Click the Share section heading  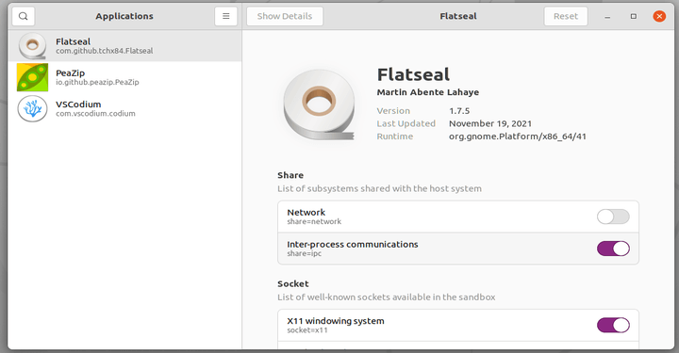tap(290, 175)
